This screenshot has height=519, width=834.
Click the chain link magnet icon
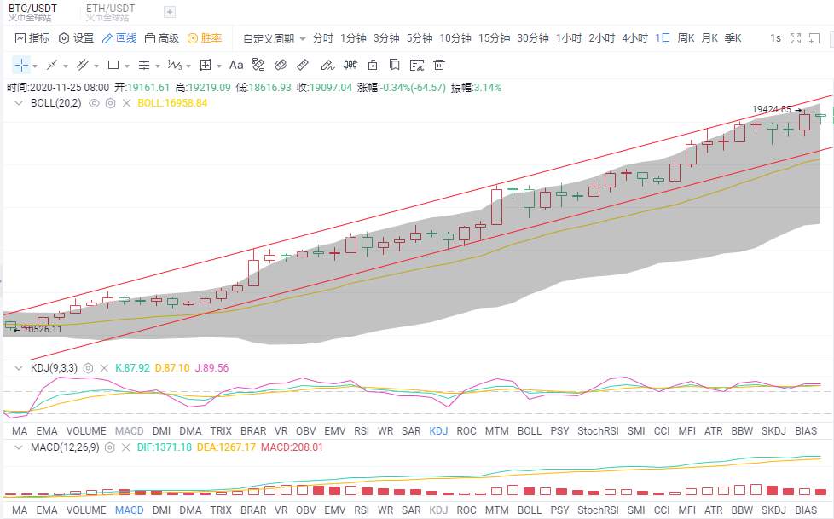pos(281,65)
